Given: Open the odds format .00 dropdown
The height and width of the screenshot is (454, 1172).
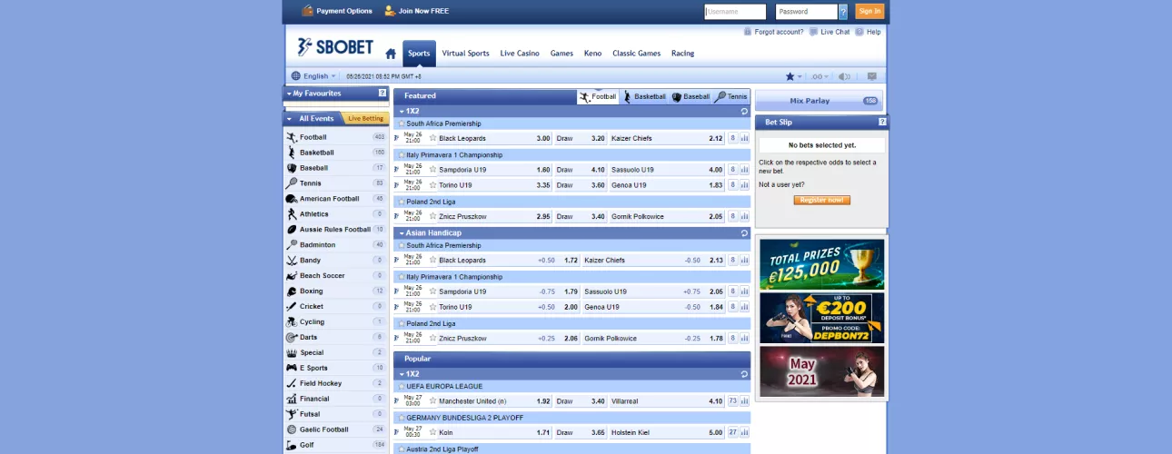Looking at the screenshot, I should 819,77.
